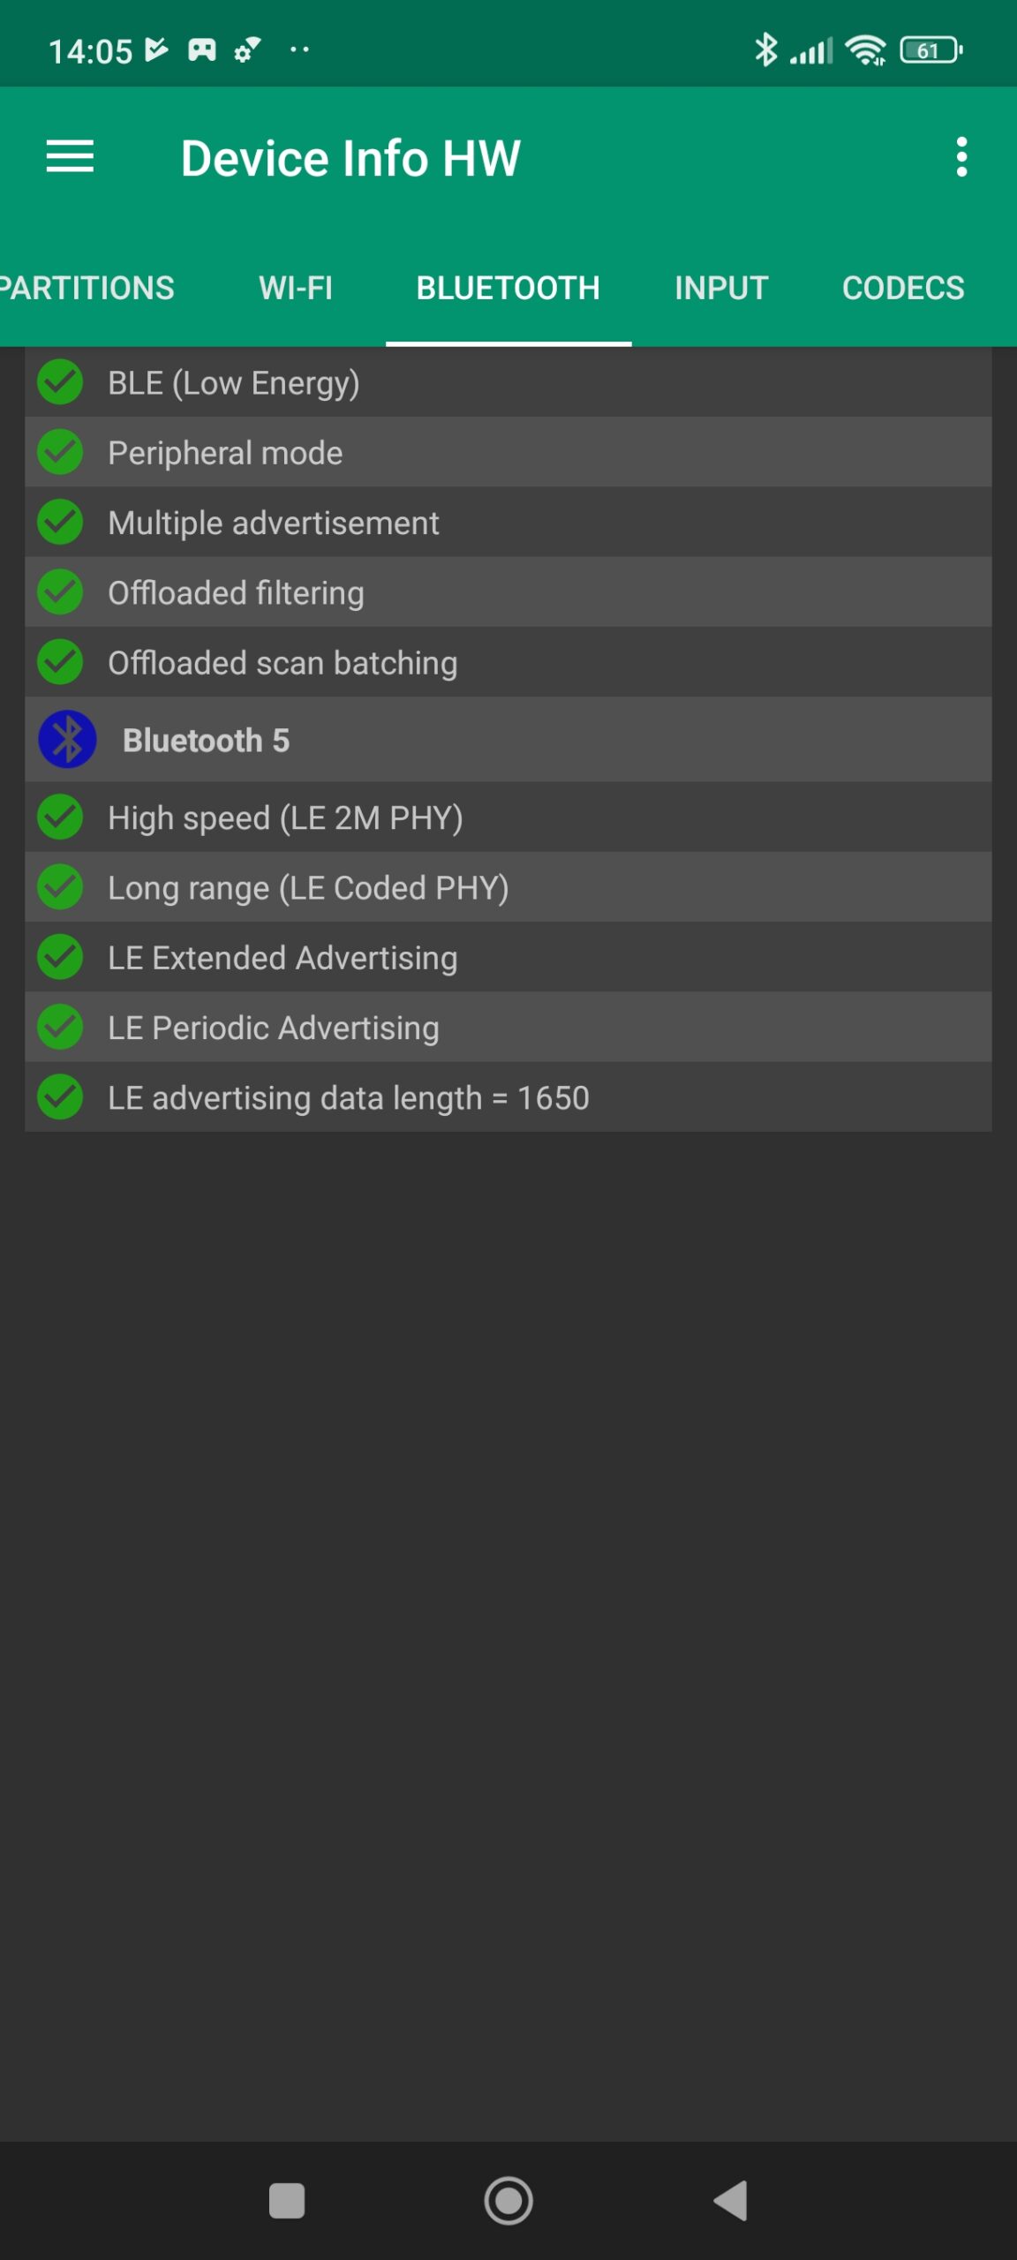Tap the blue Bluetooth 5 icon
The image size is (1017, 2260).
pyautogui.click(x=67, y=740)
